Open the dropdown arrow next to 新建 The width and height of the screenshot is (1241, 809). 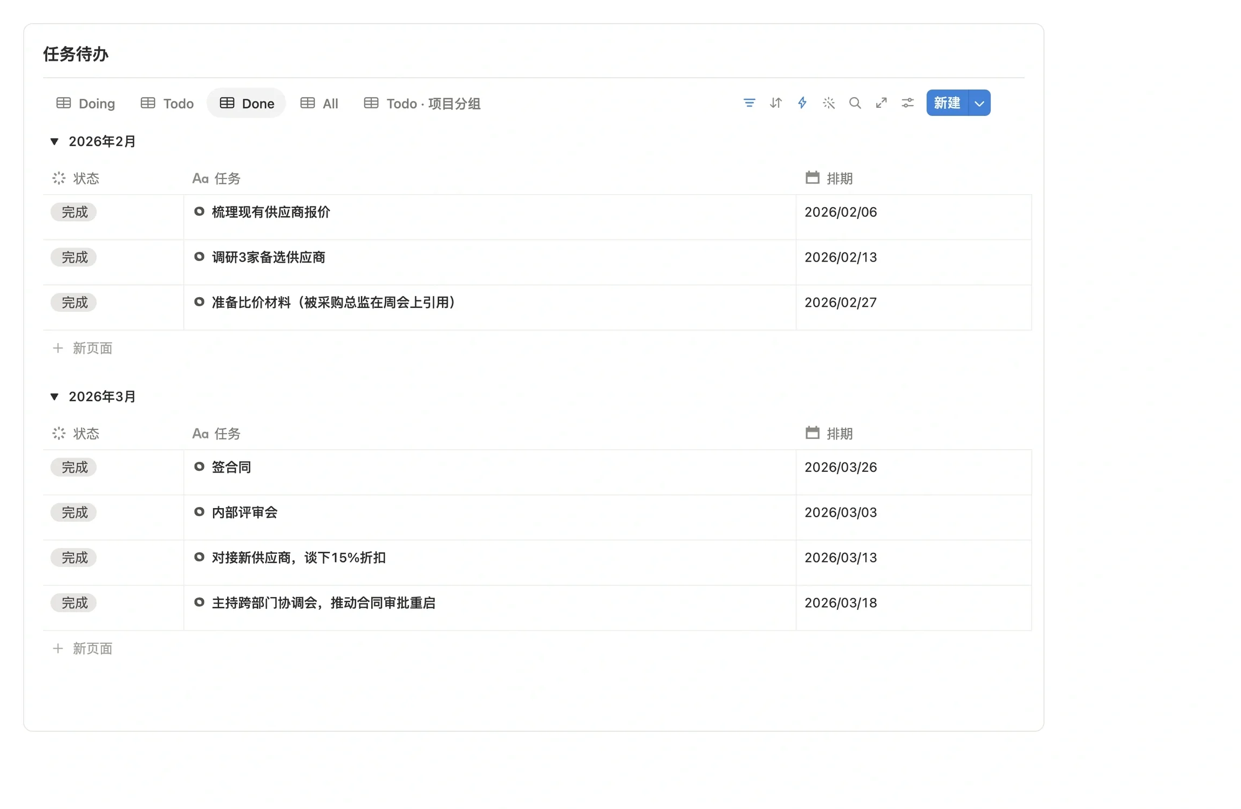click(979, 103)
